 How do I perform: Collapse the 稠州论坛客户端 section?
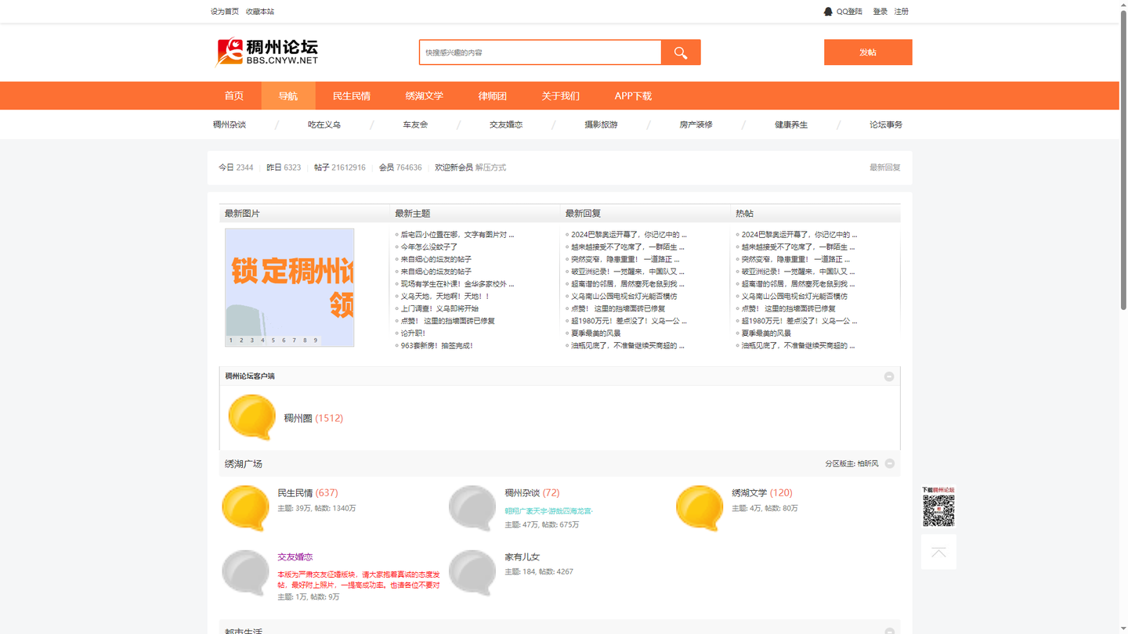click(889, 376)
